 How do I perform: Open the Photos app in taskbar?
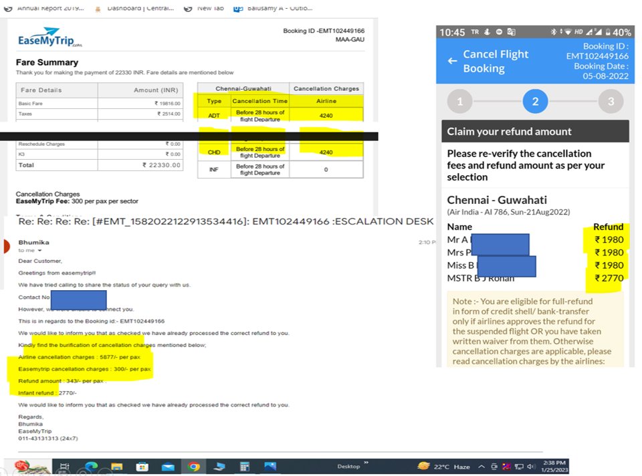click(x=270, y=466)
